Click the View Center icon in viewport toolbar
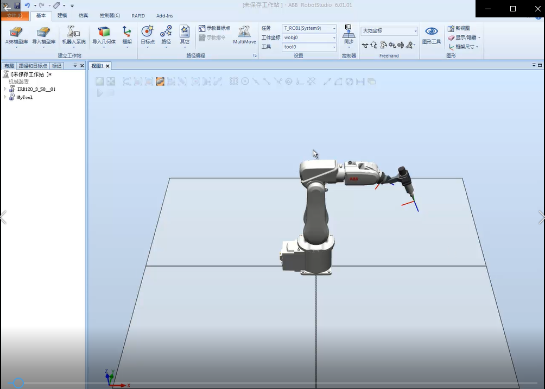Viewport: 545px width, 389px height. [111, 81]
